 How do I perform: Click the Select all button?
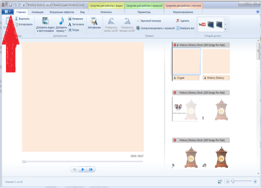[186, 28]
